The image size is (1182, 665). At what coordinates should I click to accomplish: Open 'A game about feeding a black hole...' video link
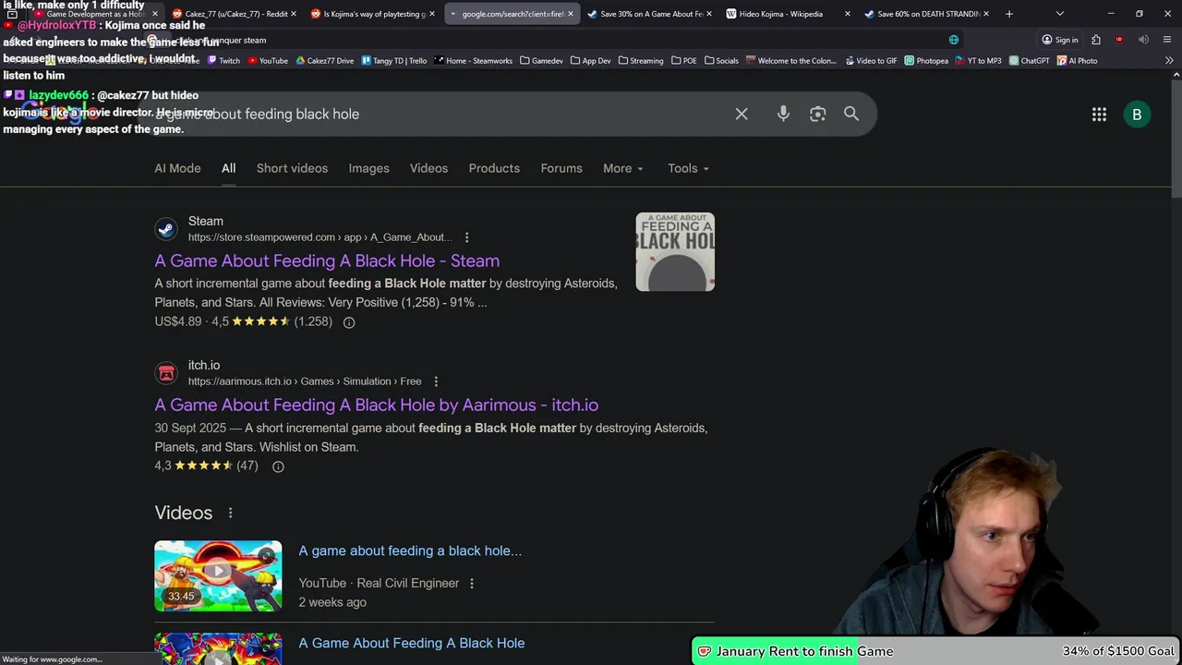(x=410, y=550)
